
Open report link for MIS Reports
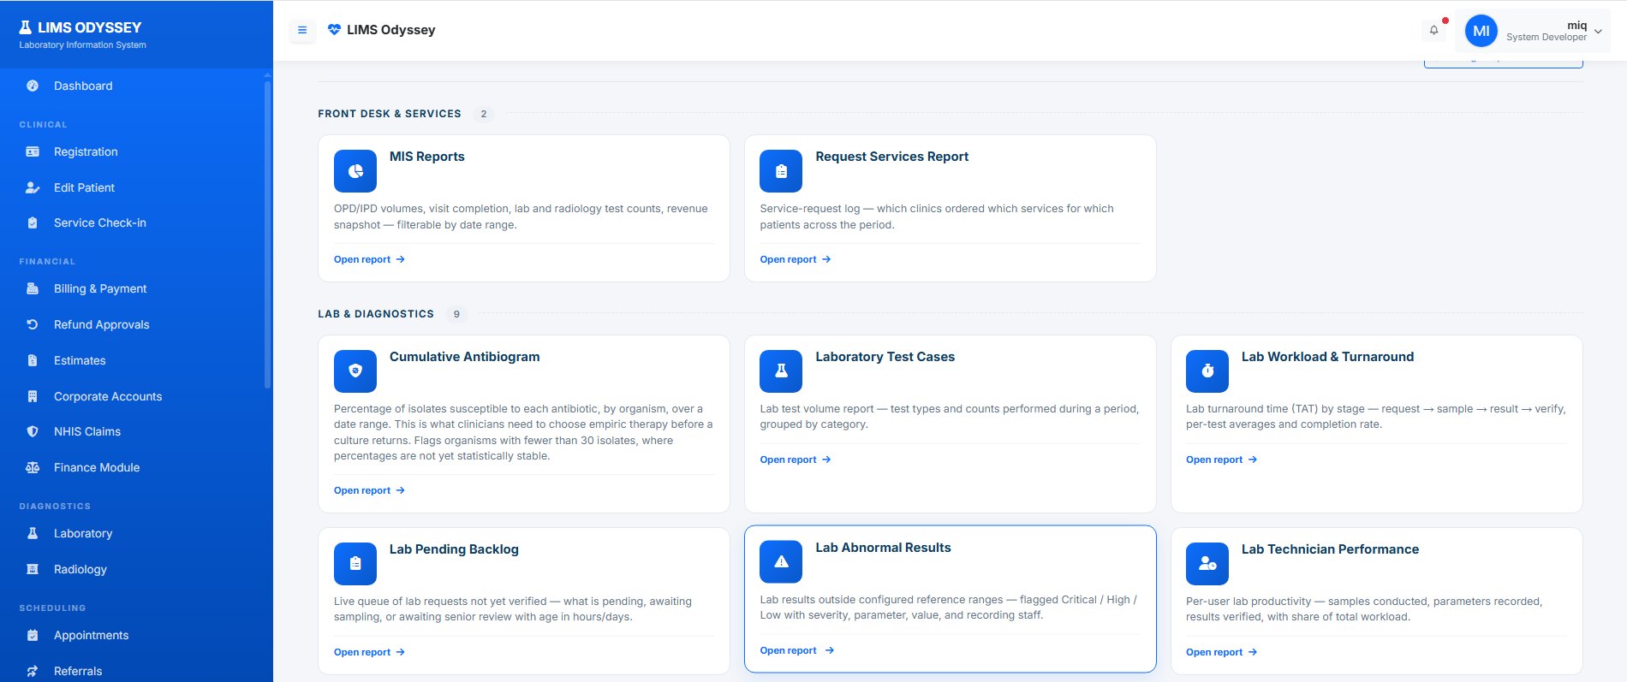click(x=369, y=259)
